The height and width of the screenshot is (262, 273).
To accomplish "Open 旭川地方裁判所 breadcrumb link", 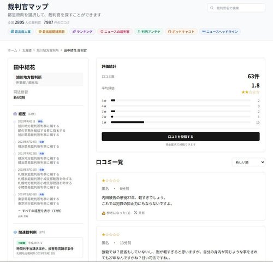I will pyautogui.click(x=48, y=50).
